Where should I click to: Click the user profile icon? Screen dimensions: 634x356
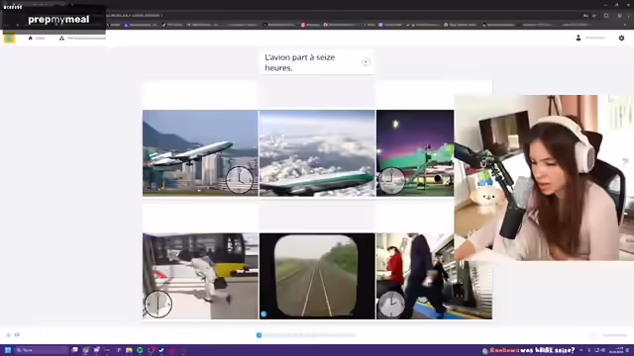[x=579, y=38]
